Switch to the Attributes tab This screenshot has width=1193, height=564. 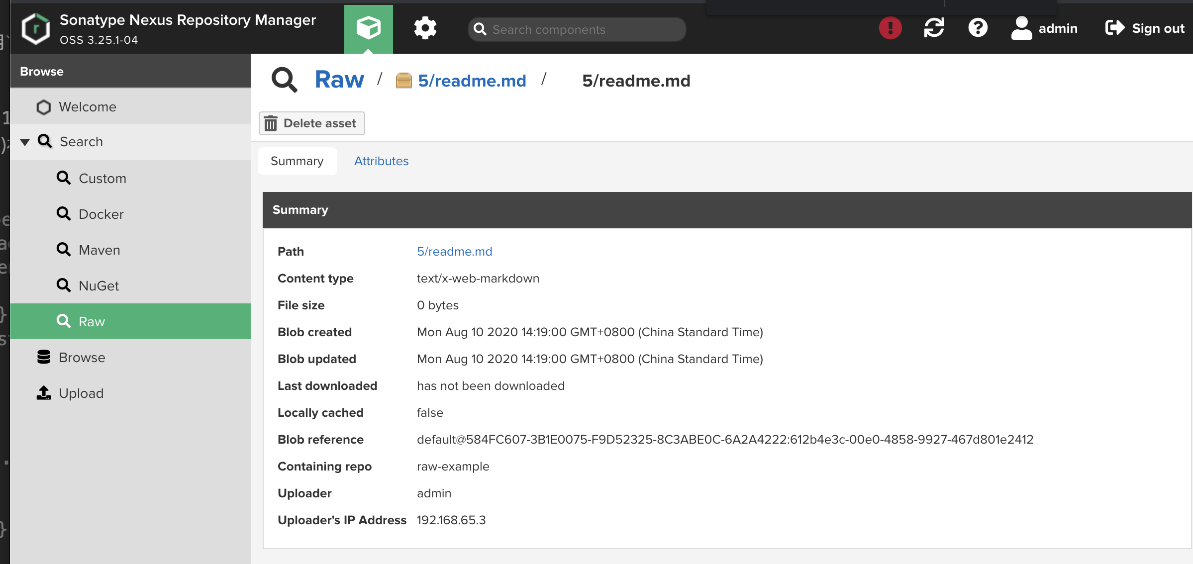click(x=381, y=161)
